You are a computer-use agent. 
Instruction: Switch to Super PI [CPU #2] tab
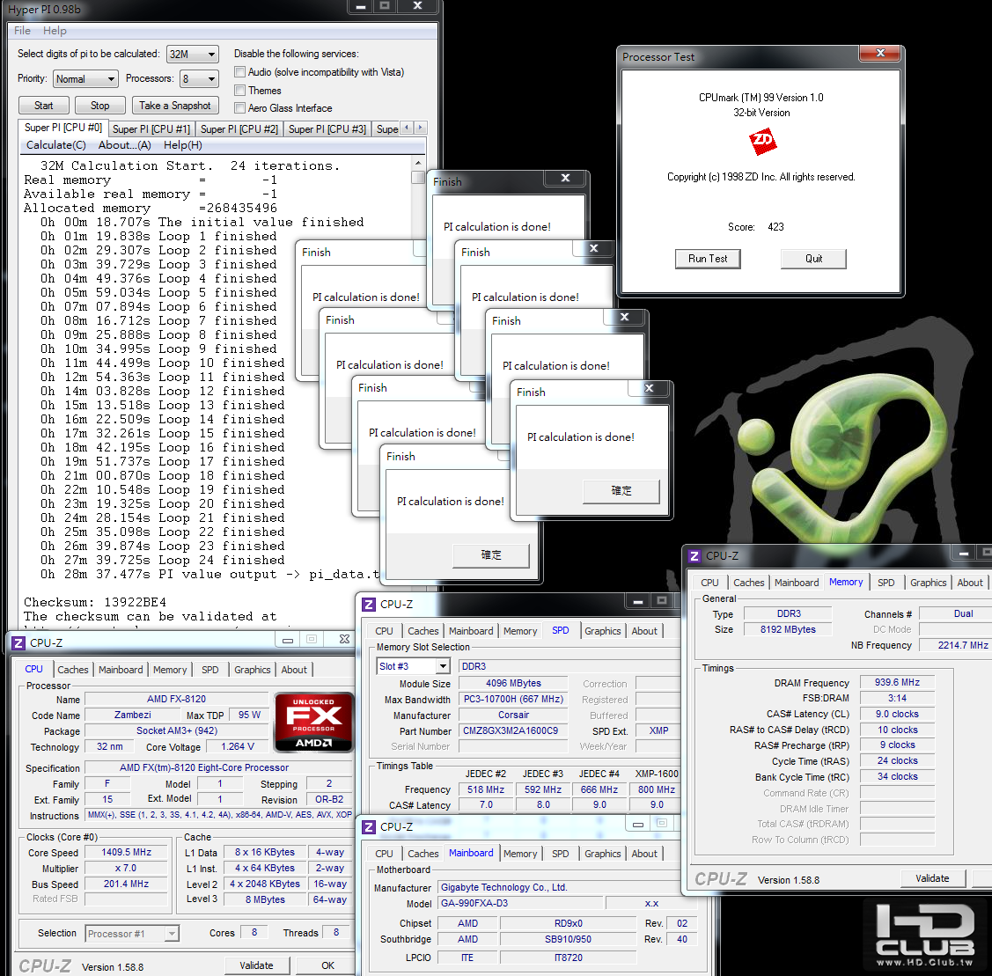239,129
